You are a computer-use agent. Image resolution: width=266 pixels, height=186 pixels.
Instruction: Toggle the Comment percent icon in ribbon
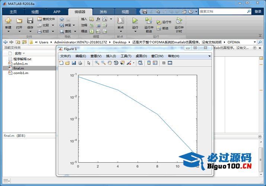(92, 25)
